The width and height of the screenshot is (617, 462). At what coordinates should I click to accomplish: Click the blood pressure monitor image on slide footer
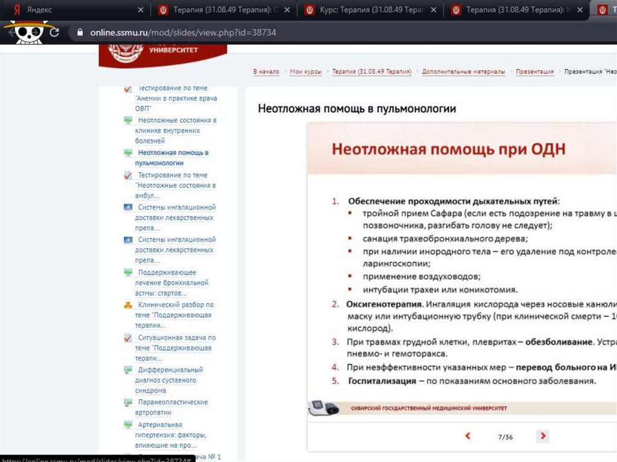tap(324, 408)
